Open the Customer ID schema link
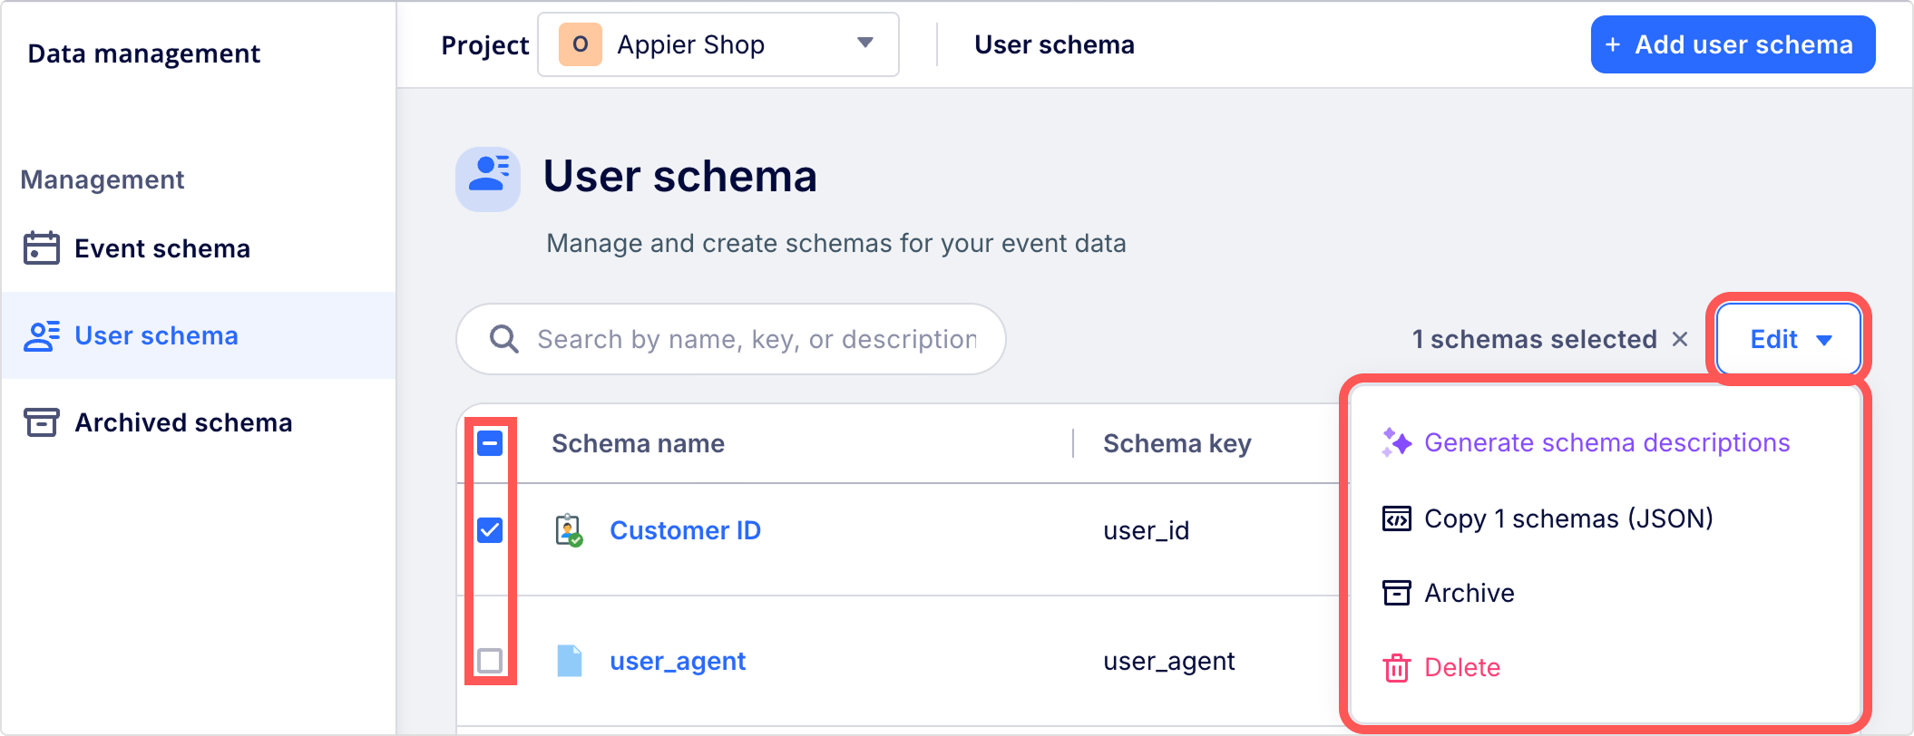The image size is (1914, 736). [685, 530]
